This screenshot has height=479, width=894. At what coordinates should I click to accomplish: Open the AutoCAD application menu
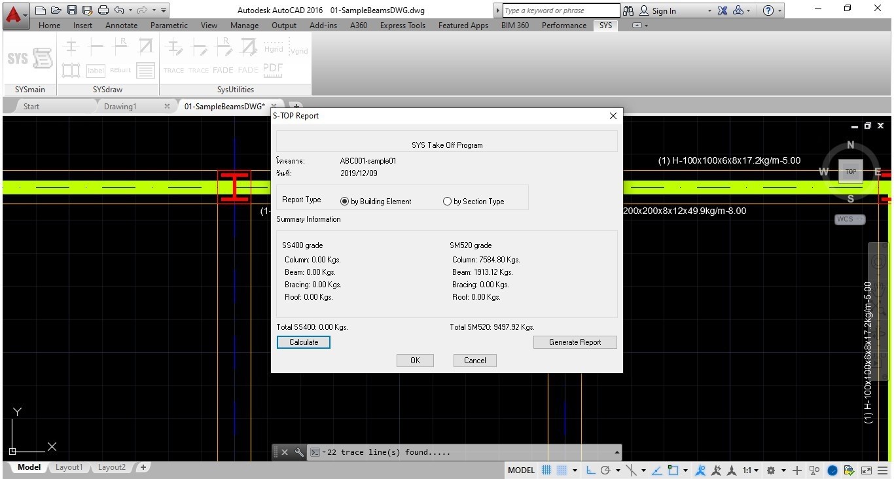(15, 14)
